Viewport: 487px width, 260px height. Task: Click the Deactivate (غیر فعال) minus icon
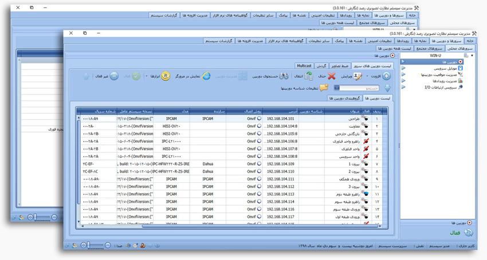tap(114, 76)
